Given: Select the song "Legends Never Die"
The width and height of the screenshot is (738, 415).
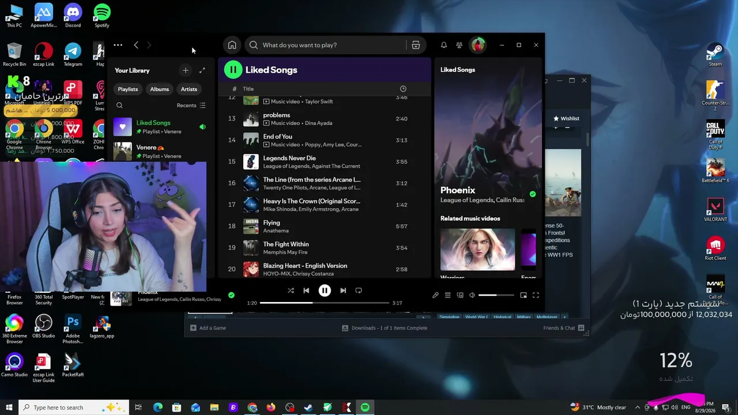Looking at the screenshot, I should coord(289,158).
